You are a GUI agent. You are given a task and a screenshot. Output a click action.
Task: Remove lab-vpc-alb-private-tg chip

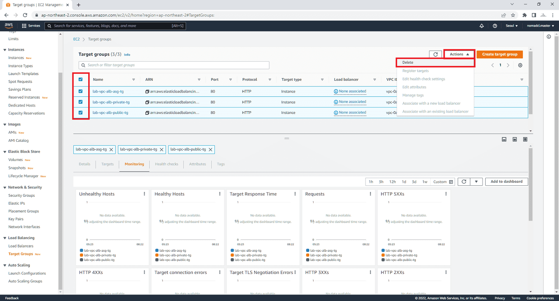tap(162, 149)
